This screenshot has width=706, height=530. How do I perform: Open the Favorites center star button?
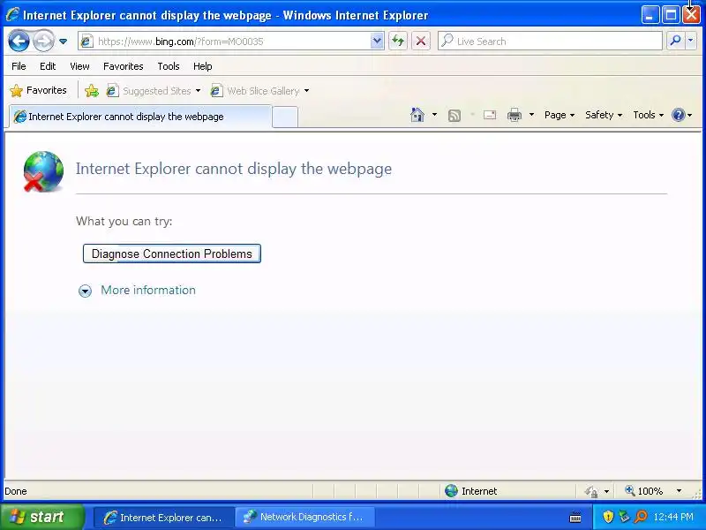[38, 91]
